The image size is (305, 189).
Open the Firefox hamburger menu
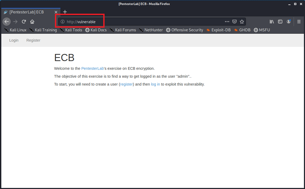point(299,22)
